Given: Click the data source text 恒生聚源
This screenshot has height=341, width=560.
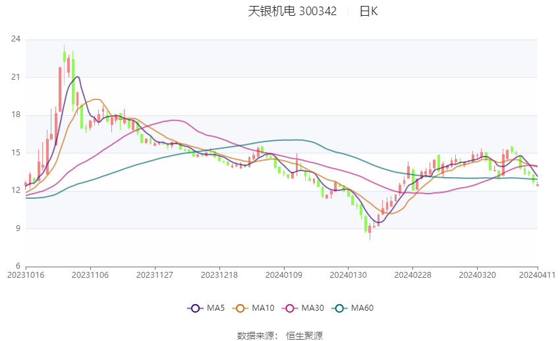Looking at the screenshot, I should tap(304, 336).
